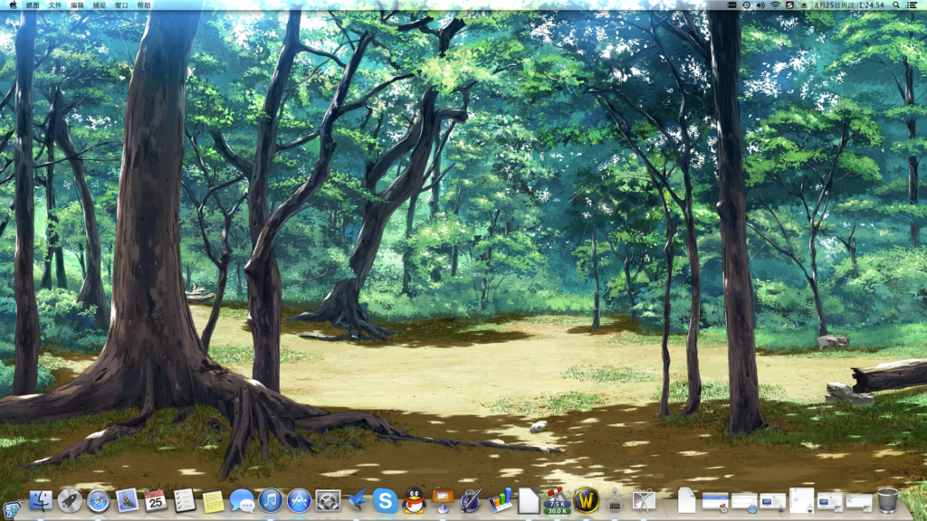Open the 文件 (File) menu
Screen dimensions: 927x521
pyautogui.click(x=55, y=5)
